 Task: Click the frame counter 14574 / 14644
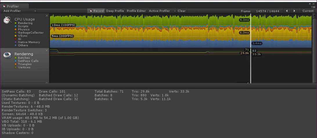pos(267,11)
